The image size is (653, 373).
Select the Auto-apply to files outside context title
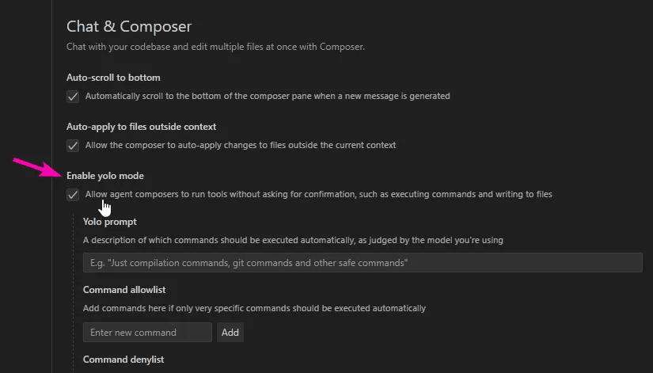[x=141, y=127]
